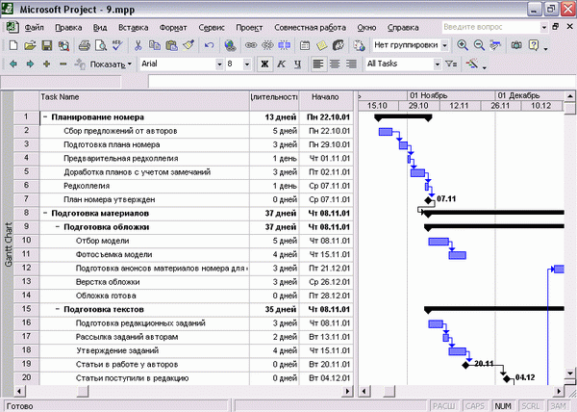The image size is (577, 412).
Task: Split the selected task
Action: click(284, 45)
